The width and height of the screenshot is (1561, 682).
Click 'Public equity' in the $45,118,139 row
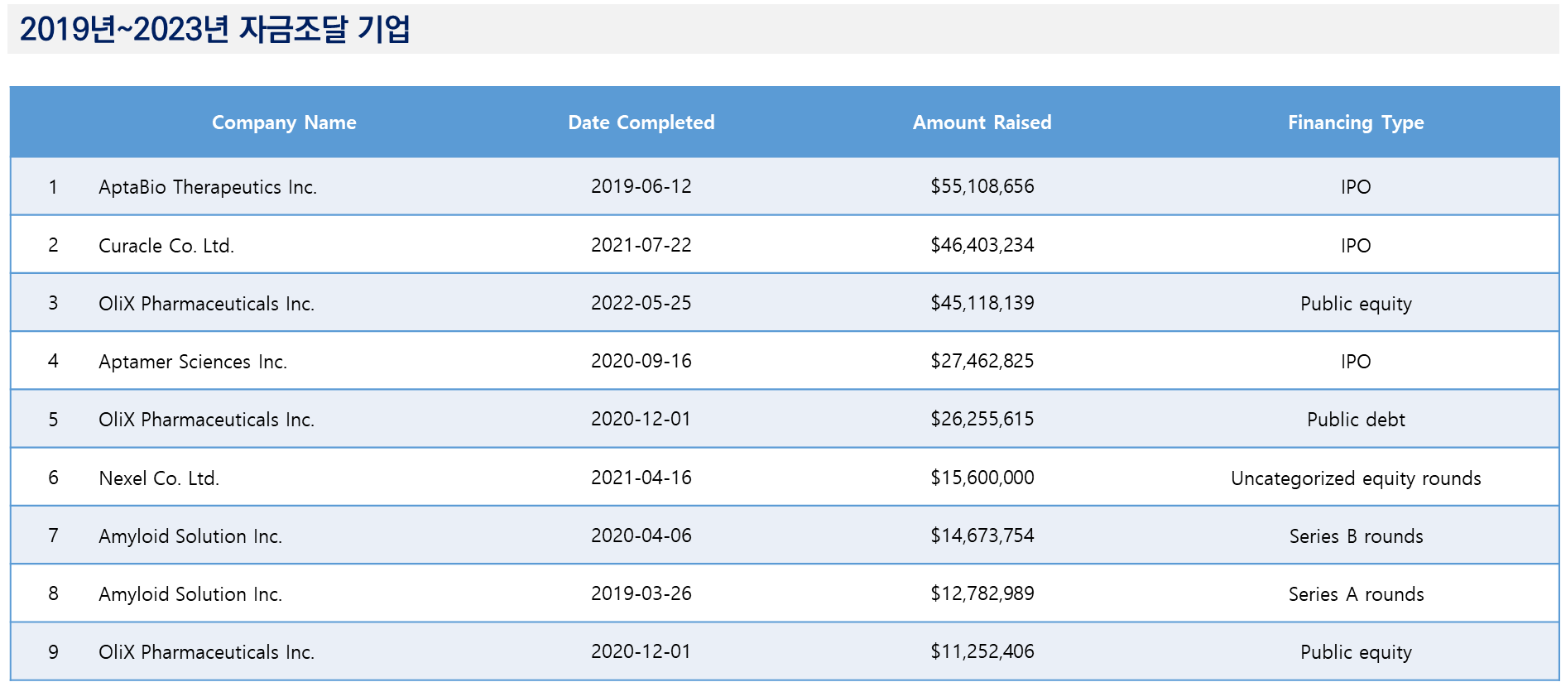pyautogui.click(x=1356, y=304)
